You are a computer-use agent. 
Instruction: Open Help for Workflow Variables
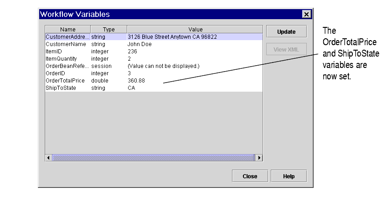289,176
